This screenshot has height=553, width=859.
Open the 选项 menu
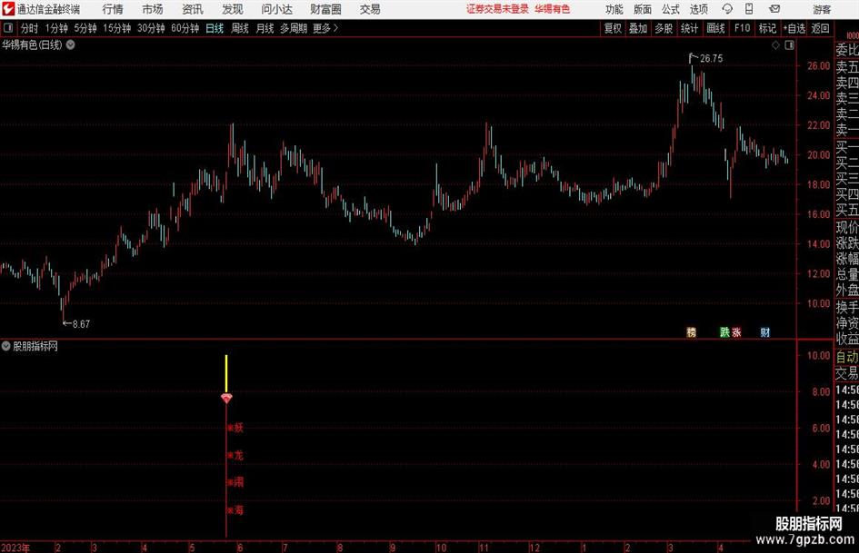pyautogui.click(x=698, y=9)
